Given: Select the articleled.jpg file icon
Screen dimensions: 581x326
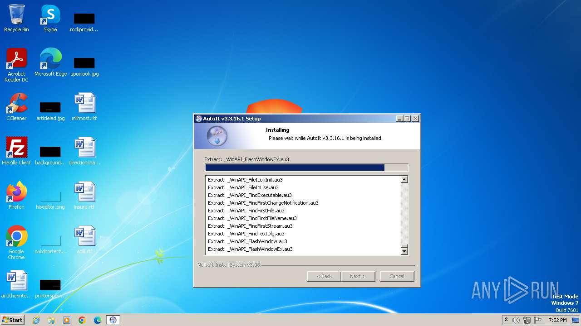Looking at the screenshot, I should point(50,110).
